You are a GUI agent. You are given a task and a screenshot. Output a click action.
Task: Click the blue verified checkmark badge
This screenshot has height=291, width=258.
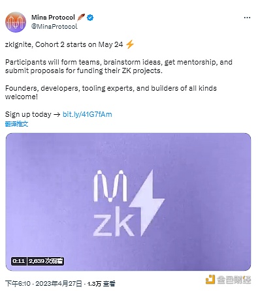click(x=90, y=18)
